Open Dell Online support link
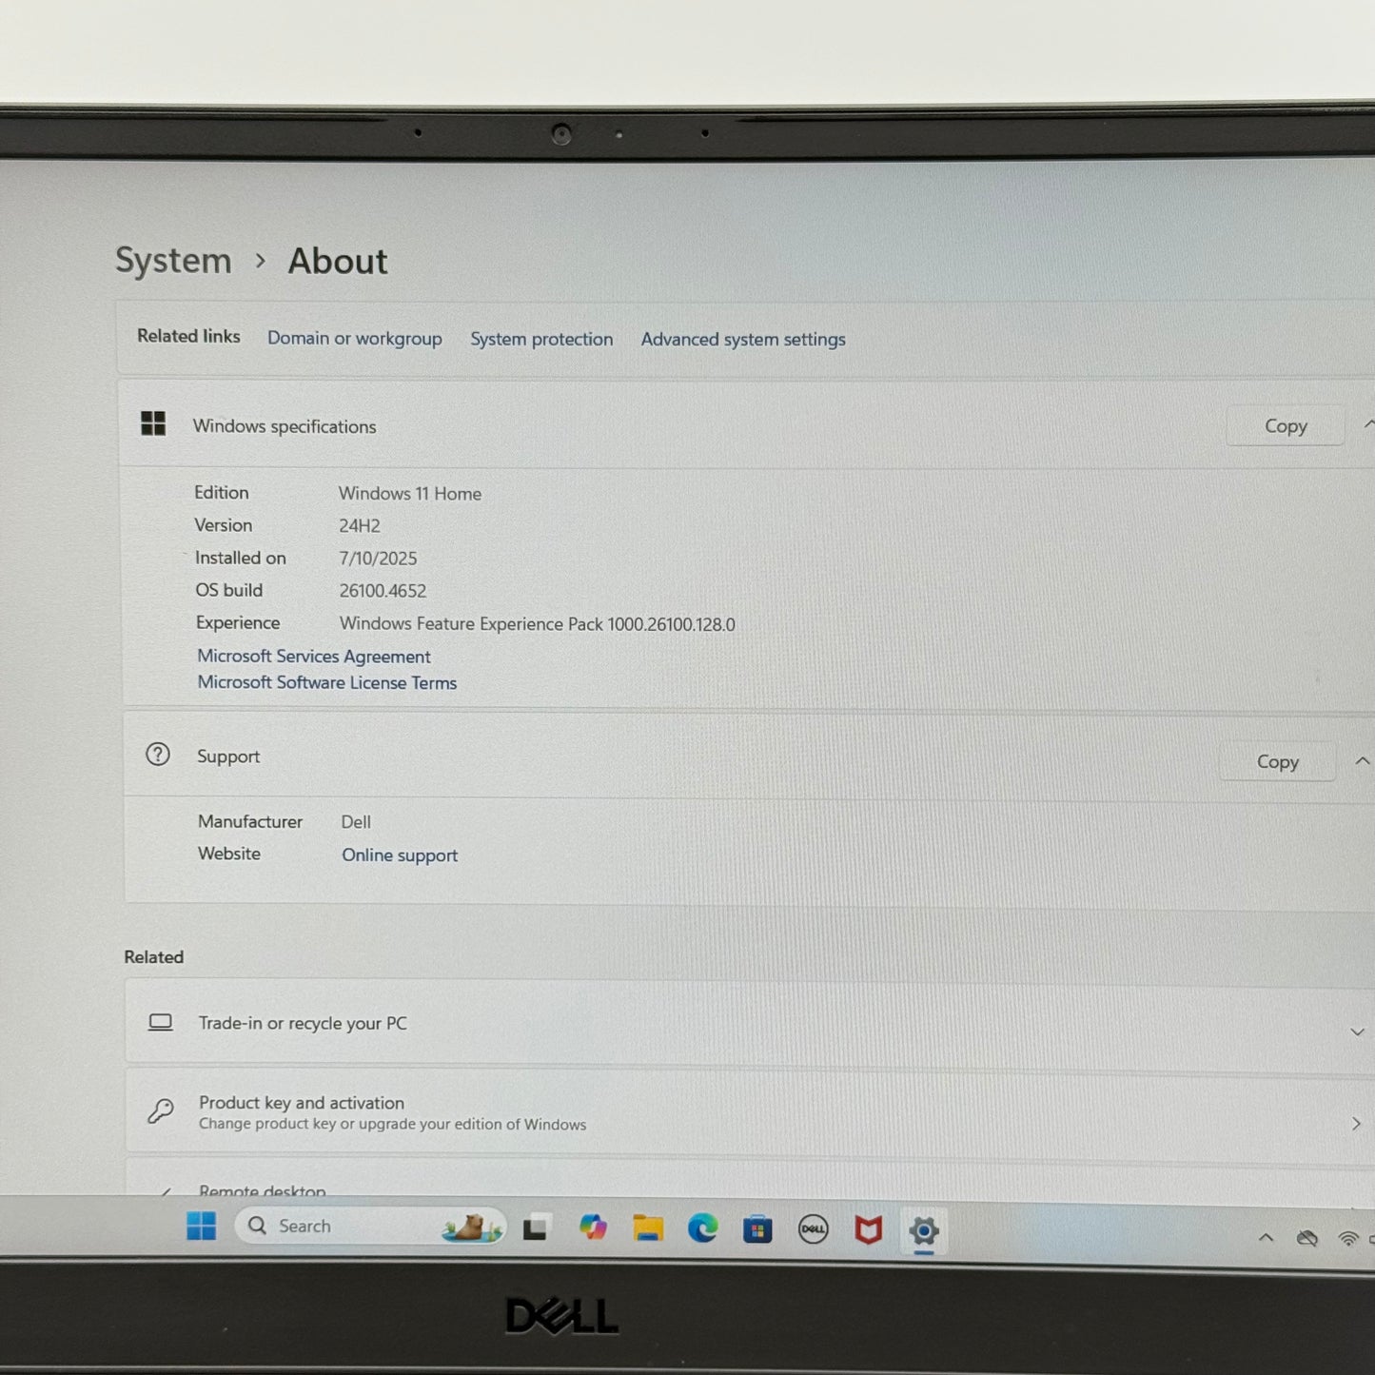Viewport: 1375px width, 1375px height. pos(400,854)
